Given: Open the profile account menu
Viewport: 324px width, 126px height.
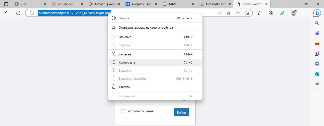Looking at the screenshot, I should point(294,13).
